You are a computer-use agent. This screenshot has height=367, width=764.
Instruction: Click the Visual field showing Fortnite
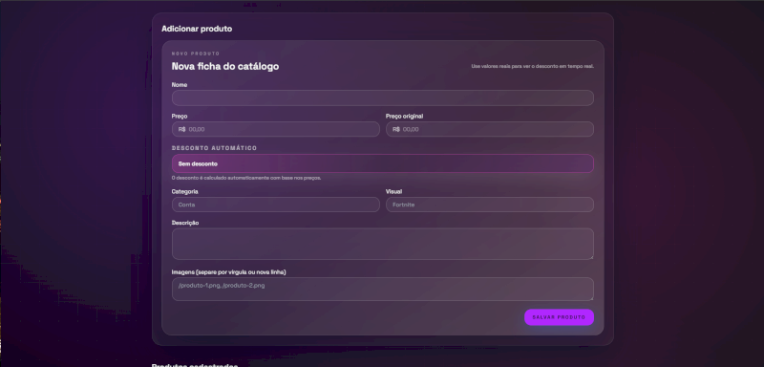coord(490,205)
